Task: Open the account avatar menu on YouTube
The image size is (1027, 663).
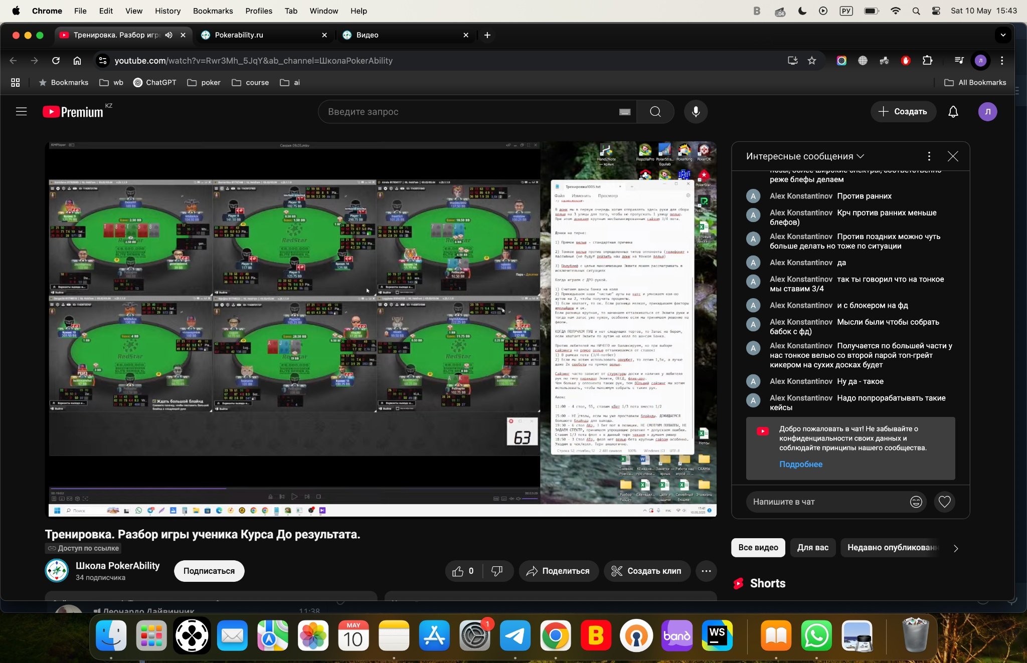Action: tap(987, 111)
